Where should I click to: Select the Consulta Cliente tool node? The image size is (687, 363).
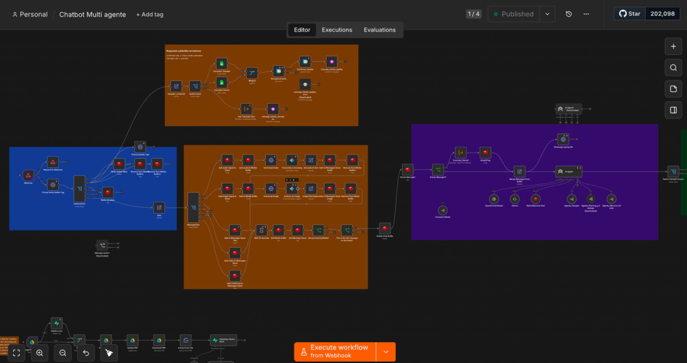pos(443,211)
